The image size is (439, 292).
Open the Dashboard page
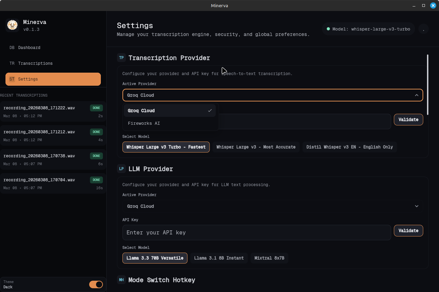tap(29, 48)
